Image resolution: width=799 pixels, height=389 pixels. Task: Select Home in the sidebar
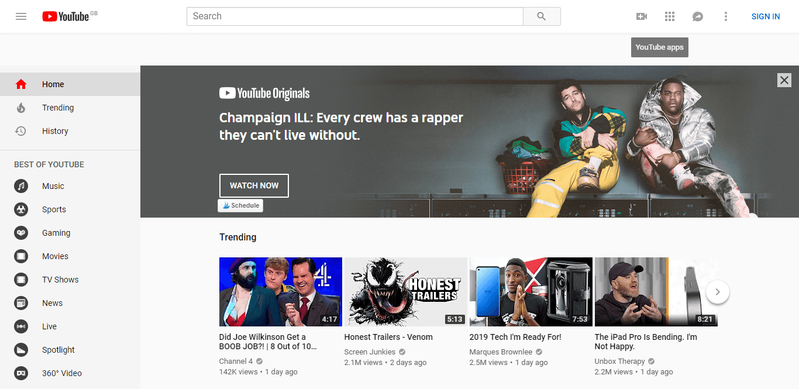[x=70, y=84]
